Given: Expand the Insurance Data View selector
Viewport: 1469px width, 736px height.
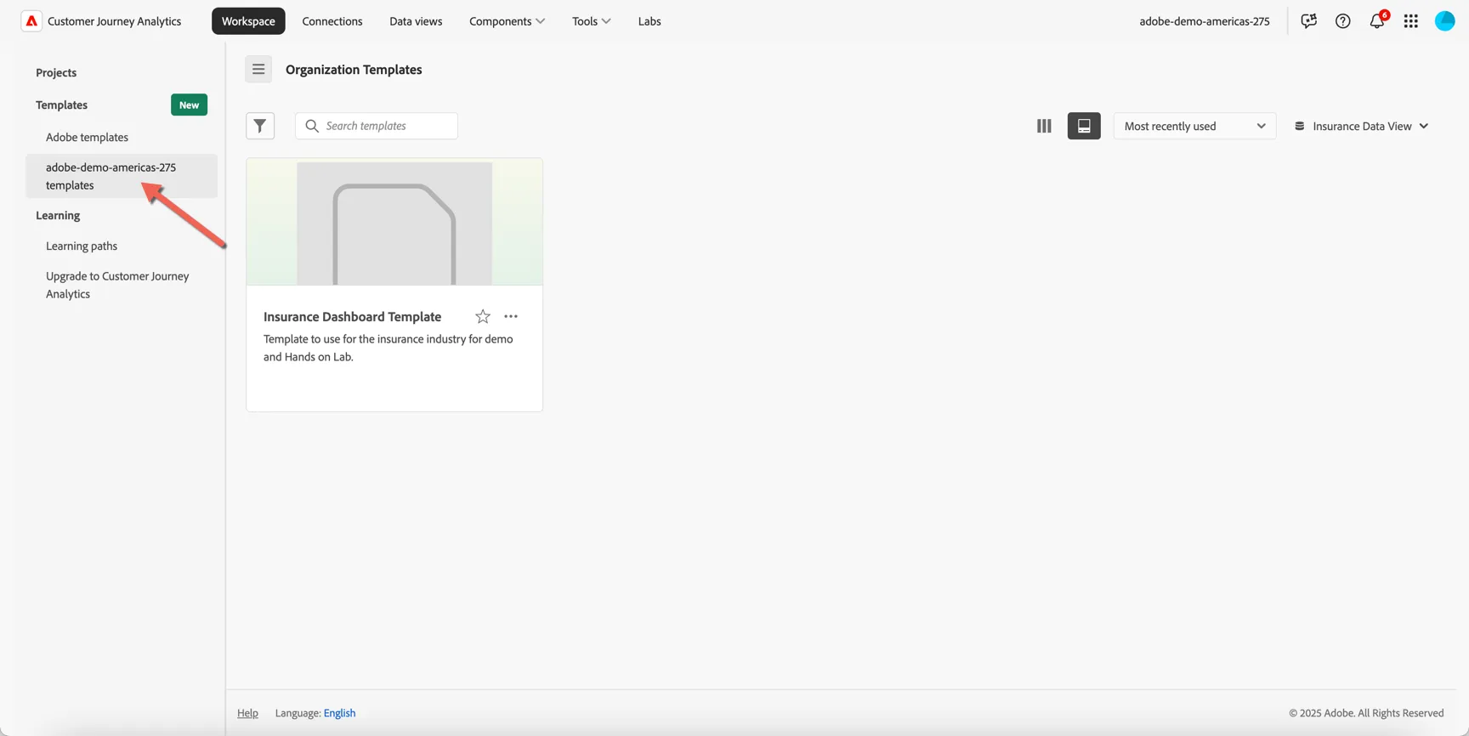Looking at the screenshot, I should click(x=1362, y=126).
